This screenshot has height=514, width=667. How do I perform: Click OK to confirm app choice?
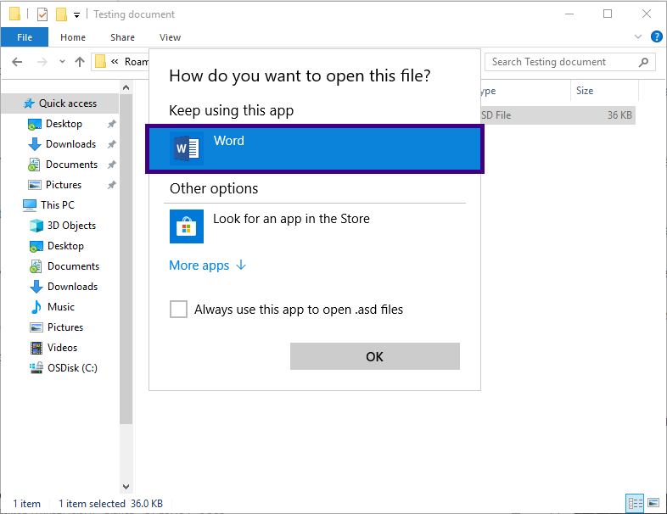pos(375,356)
